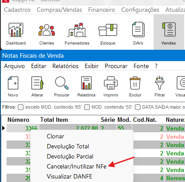Open the ? help menu

[x=156, y=66]
